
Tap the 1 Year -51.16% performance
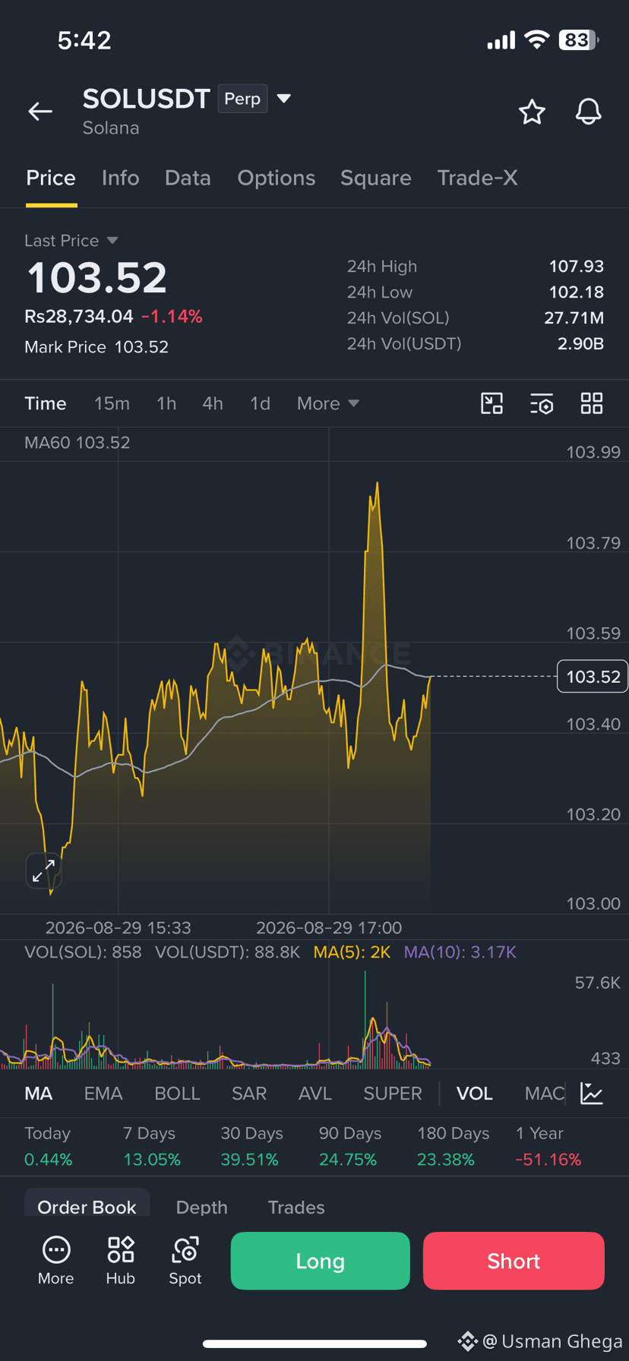coord(548,1146)
